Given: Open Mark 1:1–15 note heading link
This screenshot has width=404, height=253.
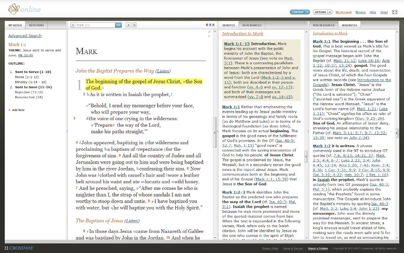Looking at the screenshot, I should pos(237,43).
